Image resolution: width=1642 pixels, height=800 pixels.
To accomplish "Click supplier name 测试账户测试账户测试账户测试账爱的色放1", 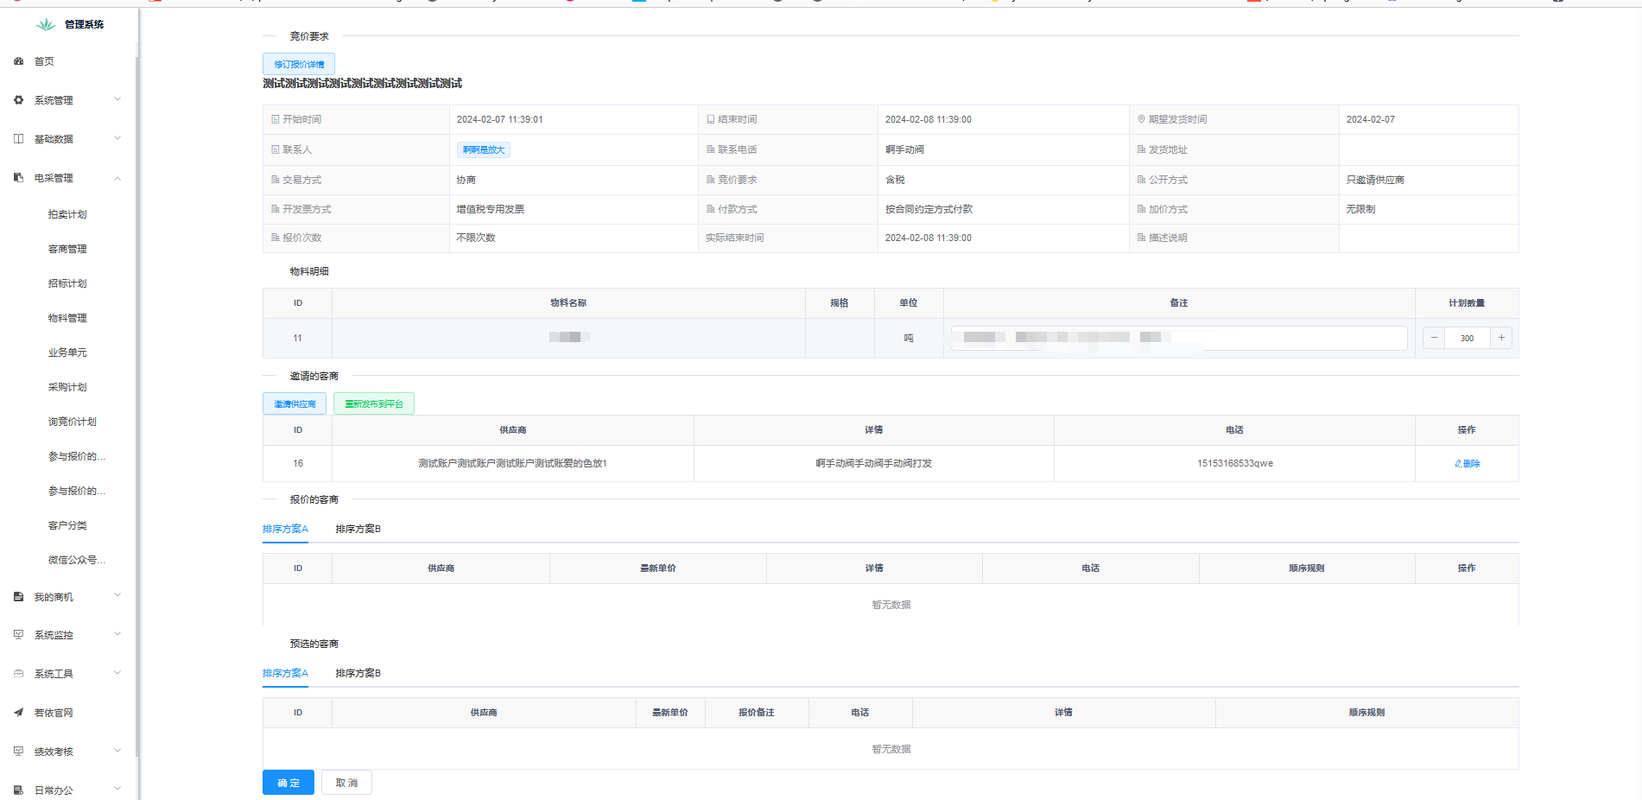I will (512, 464).
